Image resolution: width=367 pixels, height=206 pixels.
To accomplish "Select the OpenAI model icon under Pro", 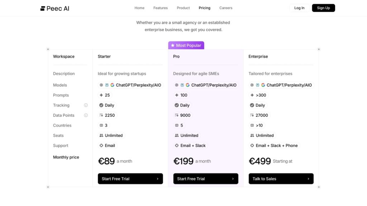I will [176, 85].
